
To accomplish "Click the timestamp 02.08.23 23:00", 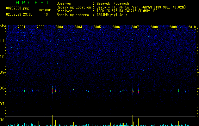I will click(x=19, y=14).
